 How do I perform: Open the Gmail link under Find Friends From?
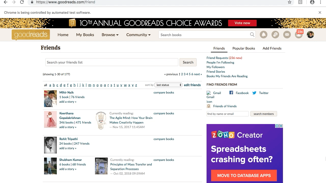[217, 93]
